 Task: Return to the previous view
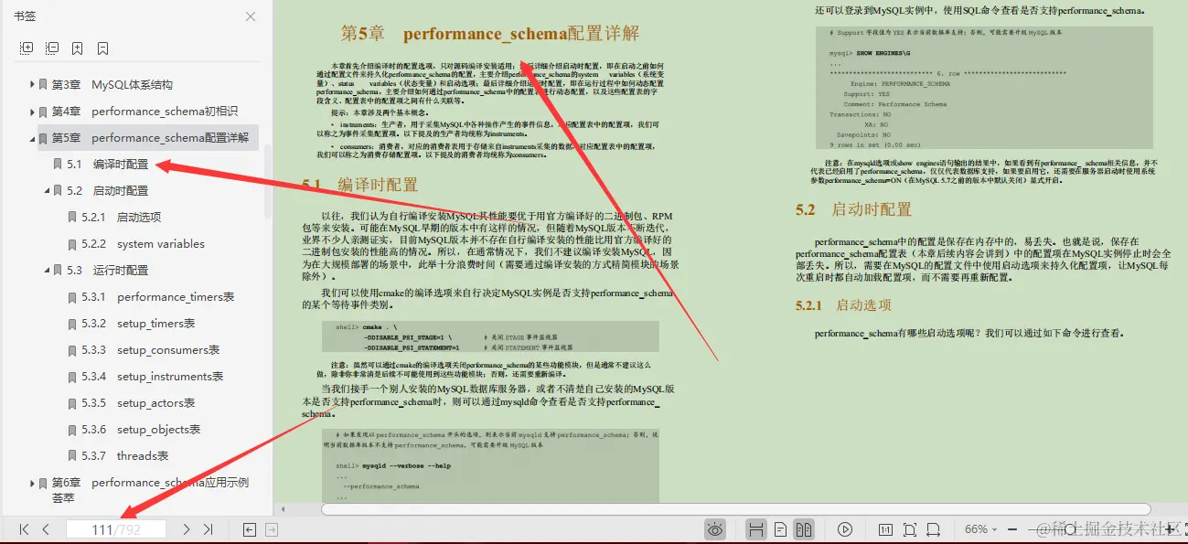click(249, 529)
